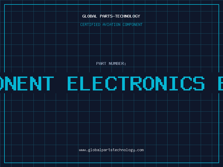Image resolution: width=223 pixels, height=167 pixels.
Task: Select the CERTIFIED AVIATION COMPONENT subtitle
Action: pos(111,24)
